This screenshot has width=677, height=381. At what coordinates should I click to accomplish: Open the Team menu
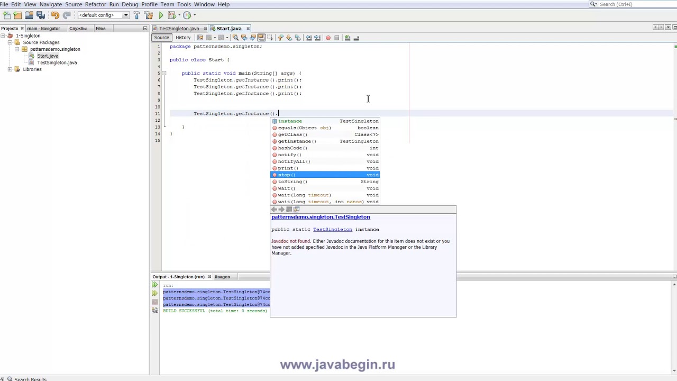tap(167, 4)
